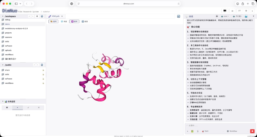Toggle the 结构 structure display button
The height and width of the screenshot is (137, 257).
[53, 22]
